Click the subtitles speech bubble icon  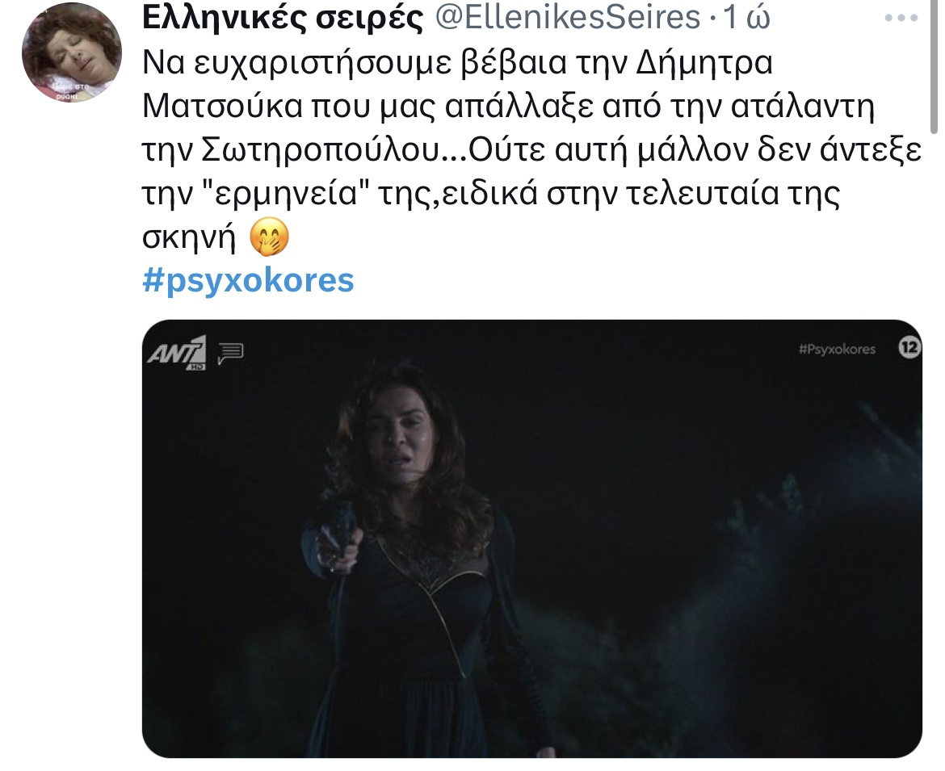[230, 353]
